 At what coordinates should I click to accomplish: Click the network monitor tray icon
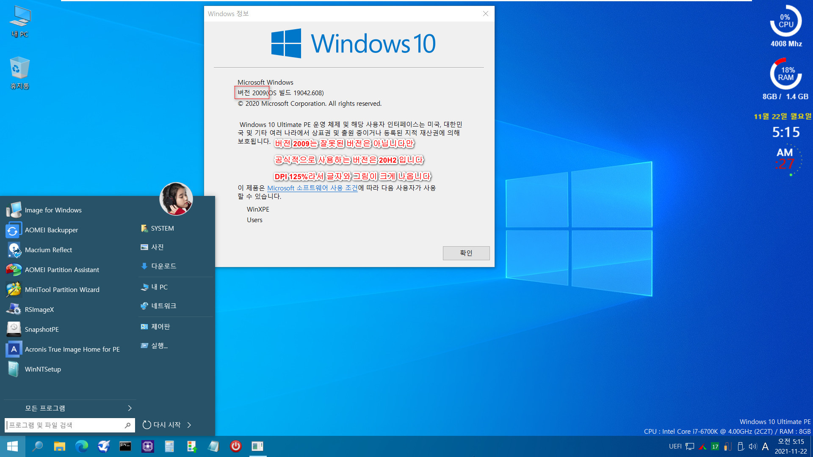click(x=690, y=446)
